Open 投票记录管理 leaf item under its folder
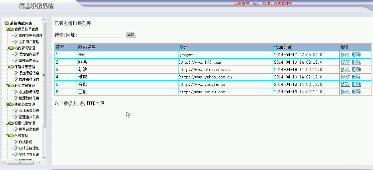This screenshot has height=170, width=373. pos(29,129)
